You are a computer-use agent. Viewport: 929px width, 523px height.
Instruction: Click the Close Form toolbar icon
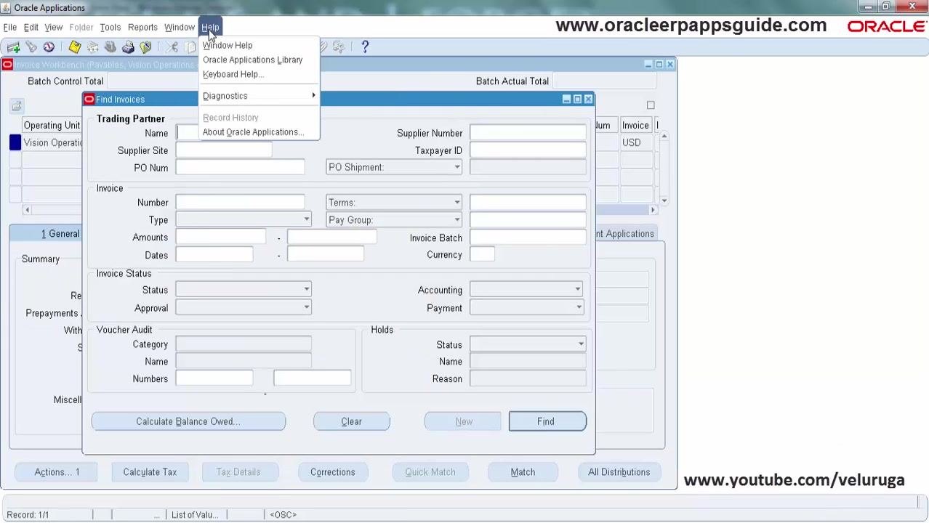[x=146, y=47]
